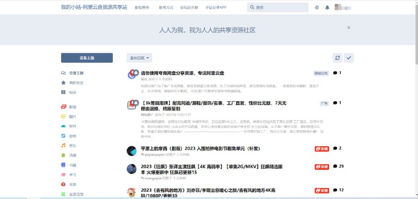Open post 2023《去有风的地方》刘亦菲
Screen dimensions: 418x199
(208, 193)
